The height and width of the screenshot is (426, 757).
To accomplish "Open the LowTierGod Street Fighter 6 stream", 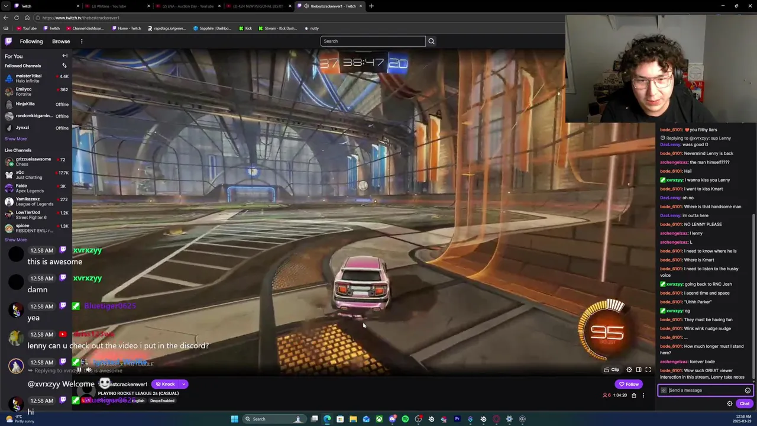I will pyautogui.click(x=35, y=215).
